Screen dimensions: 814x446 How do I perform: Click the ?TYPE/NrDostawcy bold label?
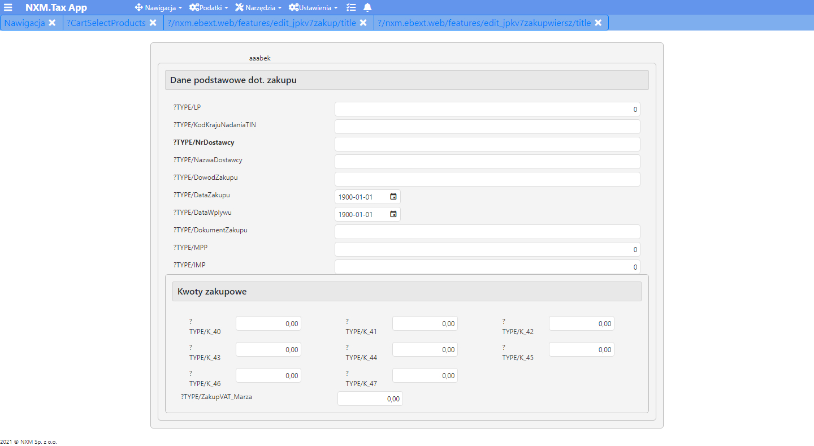[x=204, y=142]
